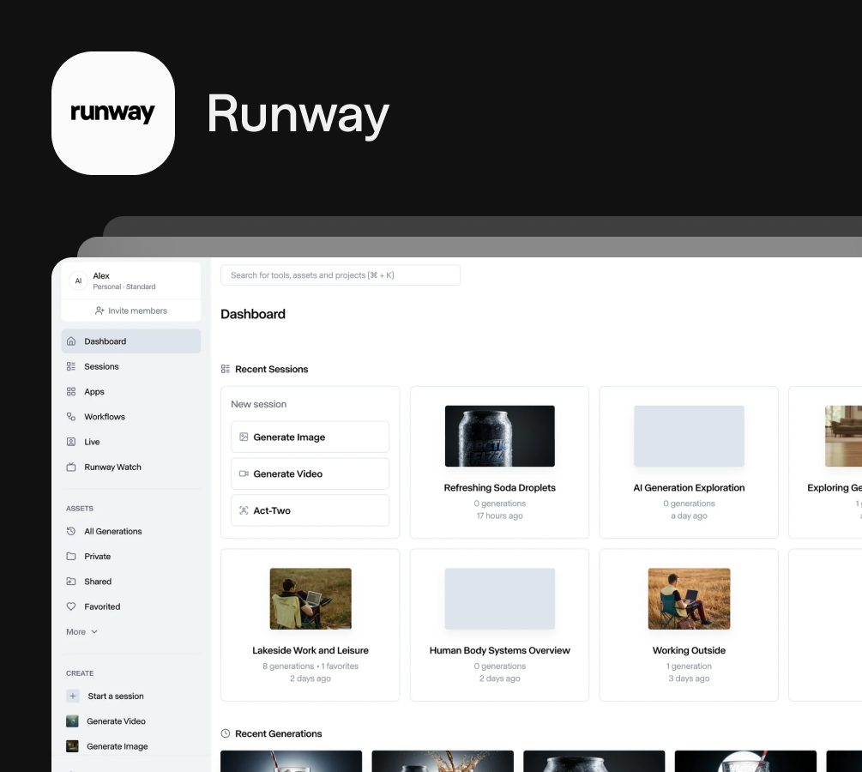Click the 'Recent Generations' heading text
The image size is (862, 772).
[x=279, y=733]
